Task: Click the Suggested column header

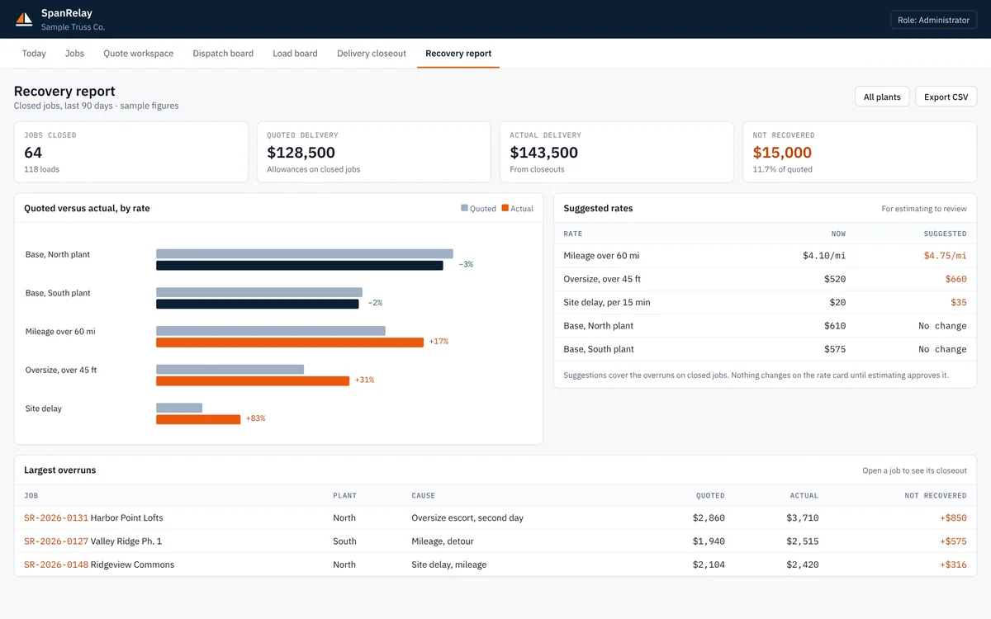Action: tap(945, 234)
